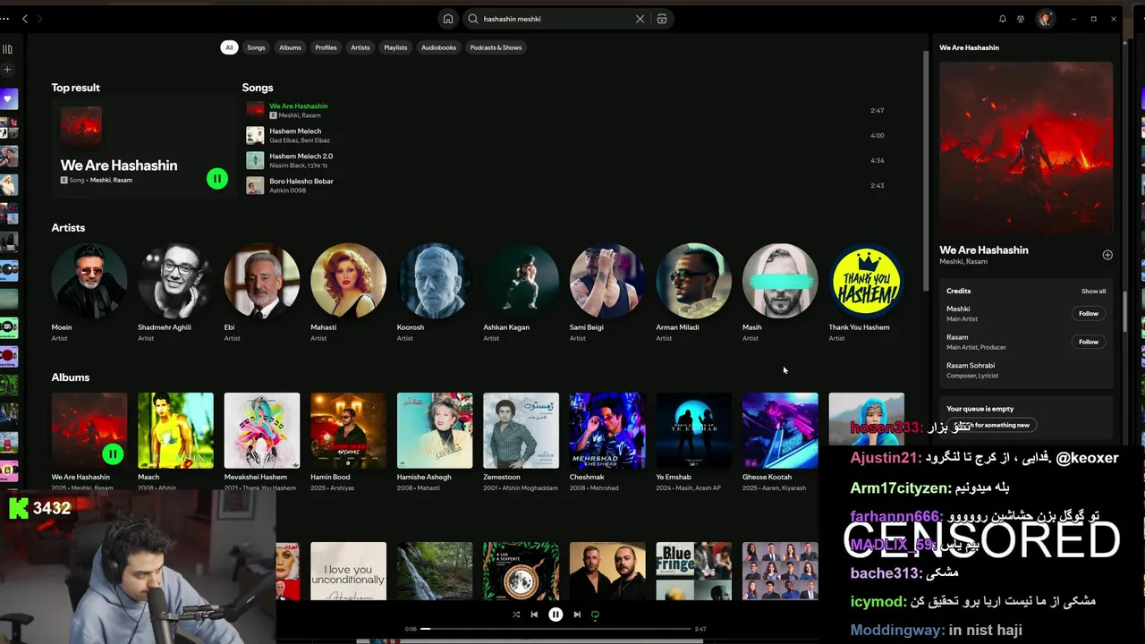The height and width of the screenshot is (644, 1145).
Task: Open artist Masih
Action: pos(779,281)
